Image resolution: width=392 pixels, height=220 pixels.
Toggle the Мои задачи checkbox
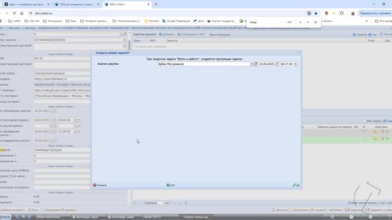point(364,121)
